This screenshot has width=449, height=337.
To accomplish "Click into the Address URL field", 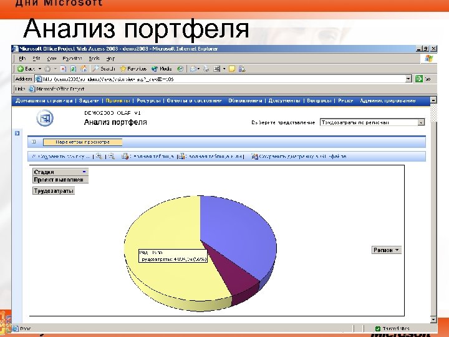I will click(221, 79).
